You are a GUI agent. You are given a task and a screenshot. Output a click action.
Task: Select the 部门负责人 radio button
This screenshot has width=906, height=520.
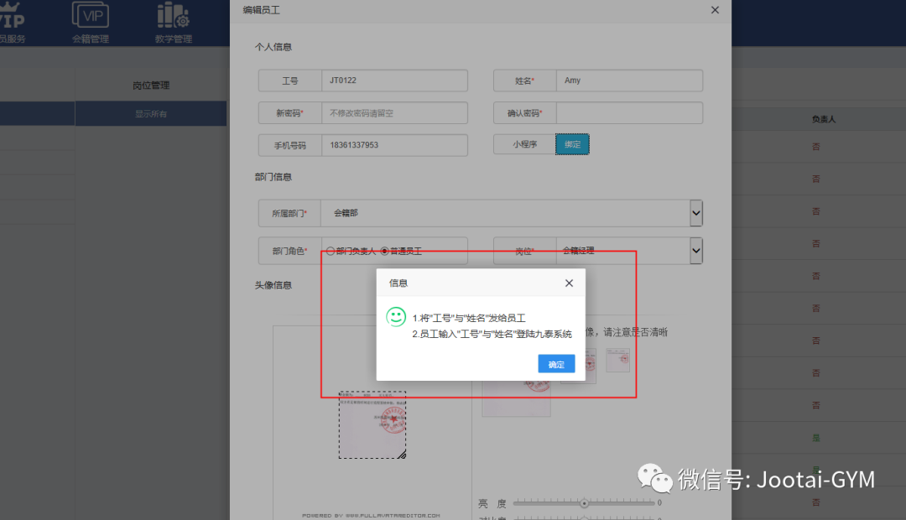331,251
